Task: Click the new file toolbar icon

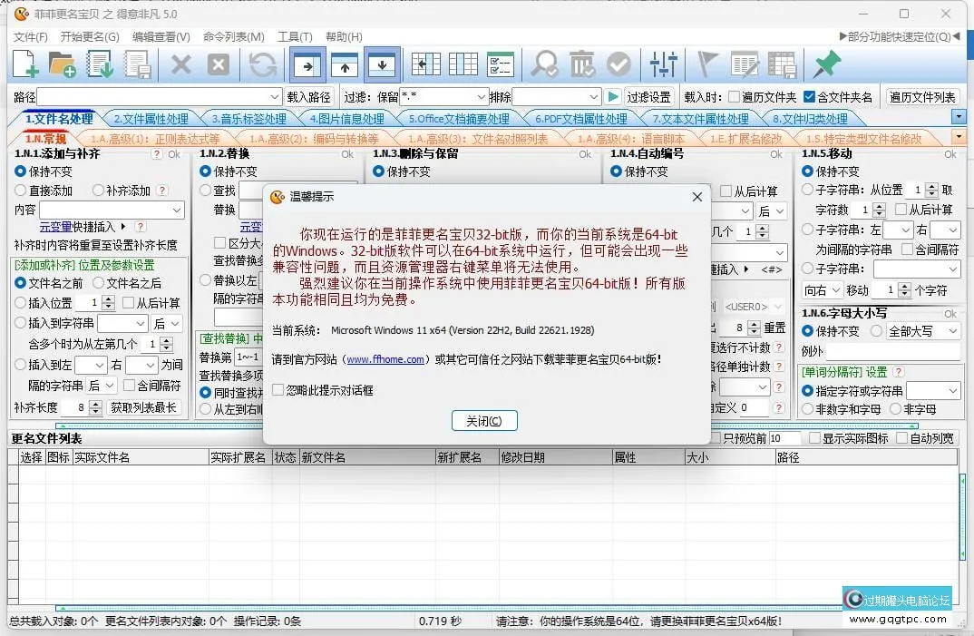Action: click(24, 64)
